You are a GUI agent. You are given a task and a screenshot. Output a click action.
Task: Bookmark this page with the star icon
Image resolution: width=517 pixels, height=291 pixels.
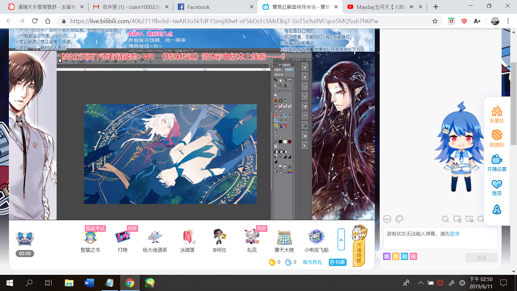coord(435,21)
